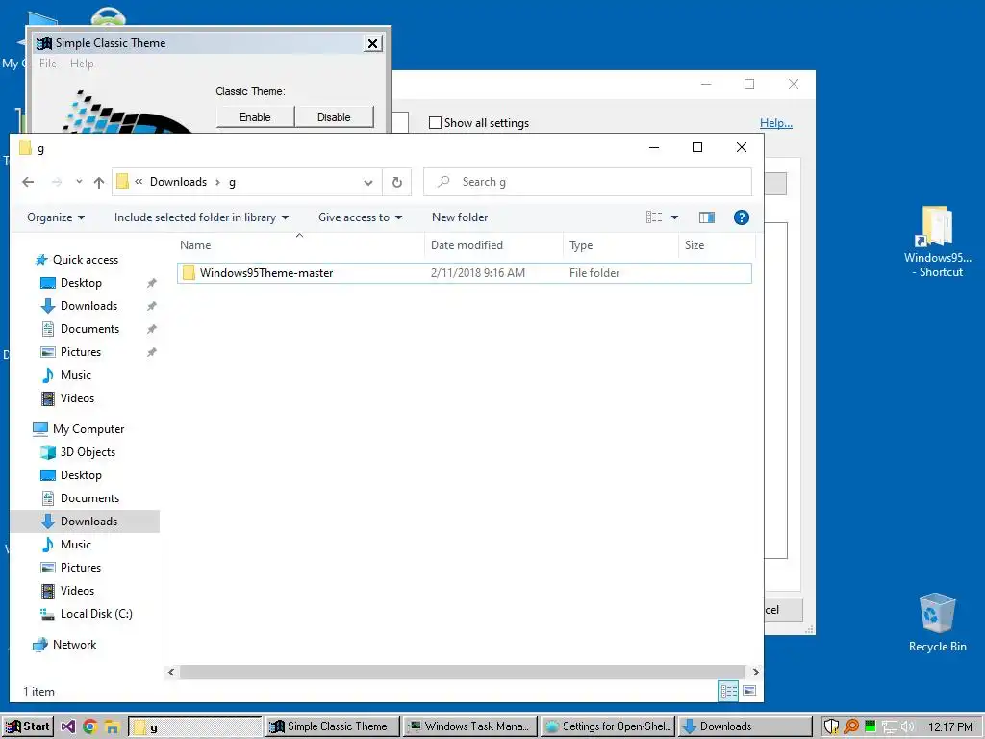
Task: Switch to details view in status bar
Action: 729,691
